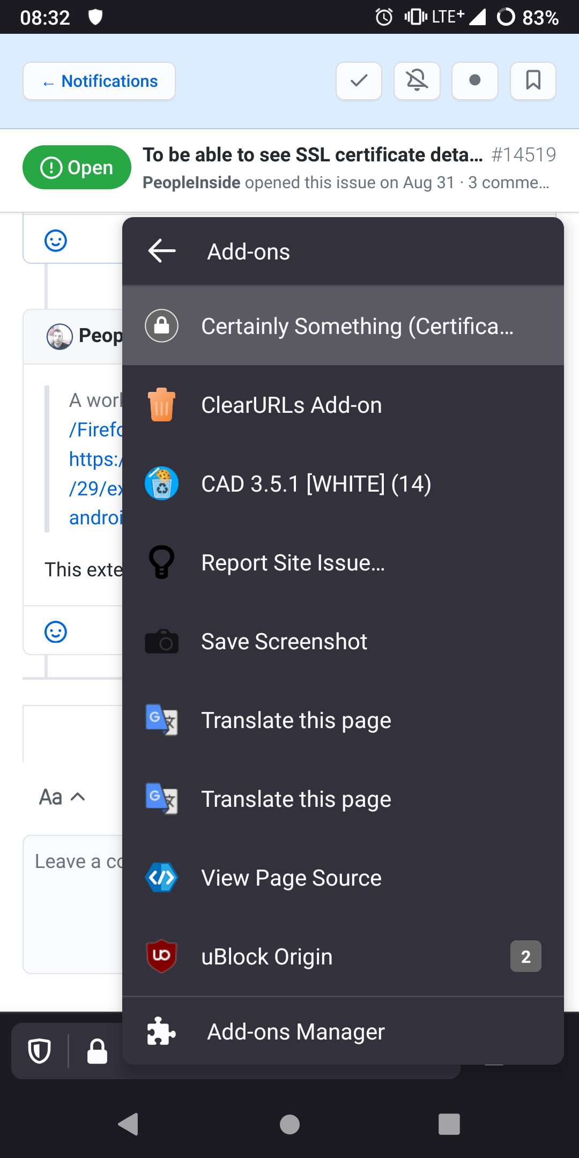Tap the puzzle piece Add-ons Manager icon
Image resolution: width=579 pixels, height=1158 pixels.
pos(161,1031)
